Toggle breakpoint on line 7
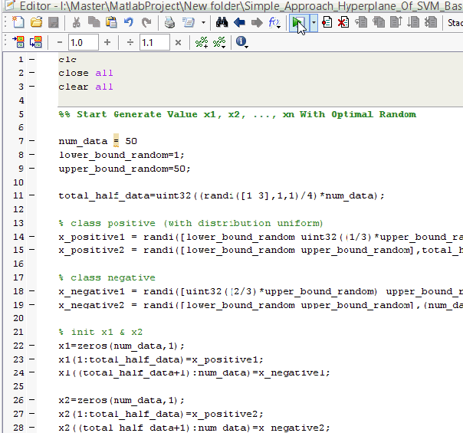463x433 pixels. coord(31,142)
